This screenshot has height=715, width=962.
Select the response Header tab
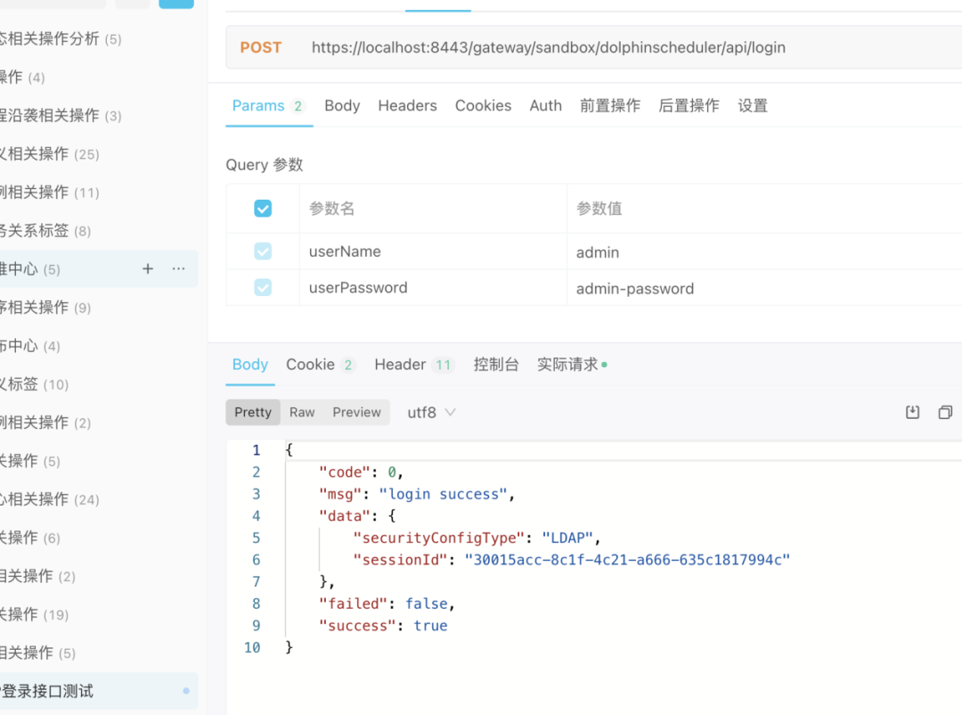[x=414, y=365]
